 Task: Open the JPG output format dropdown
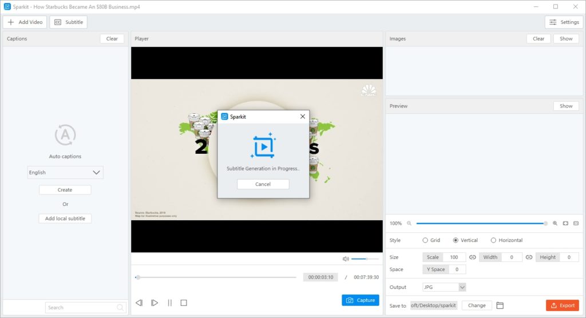(444, 287)
